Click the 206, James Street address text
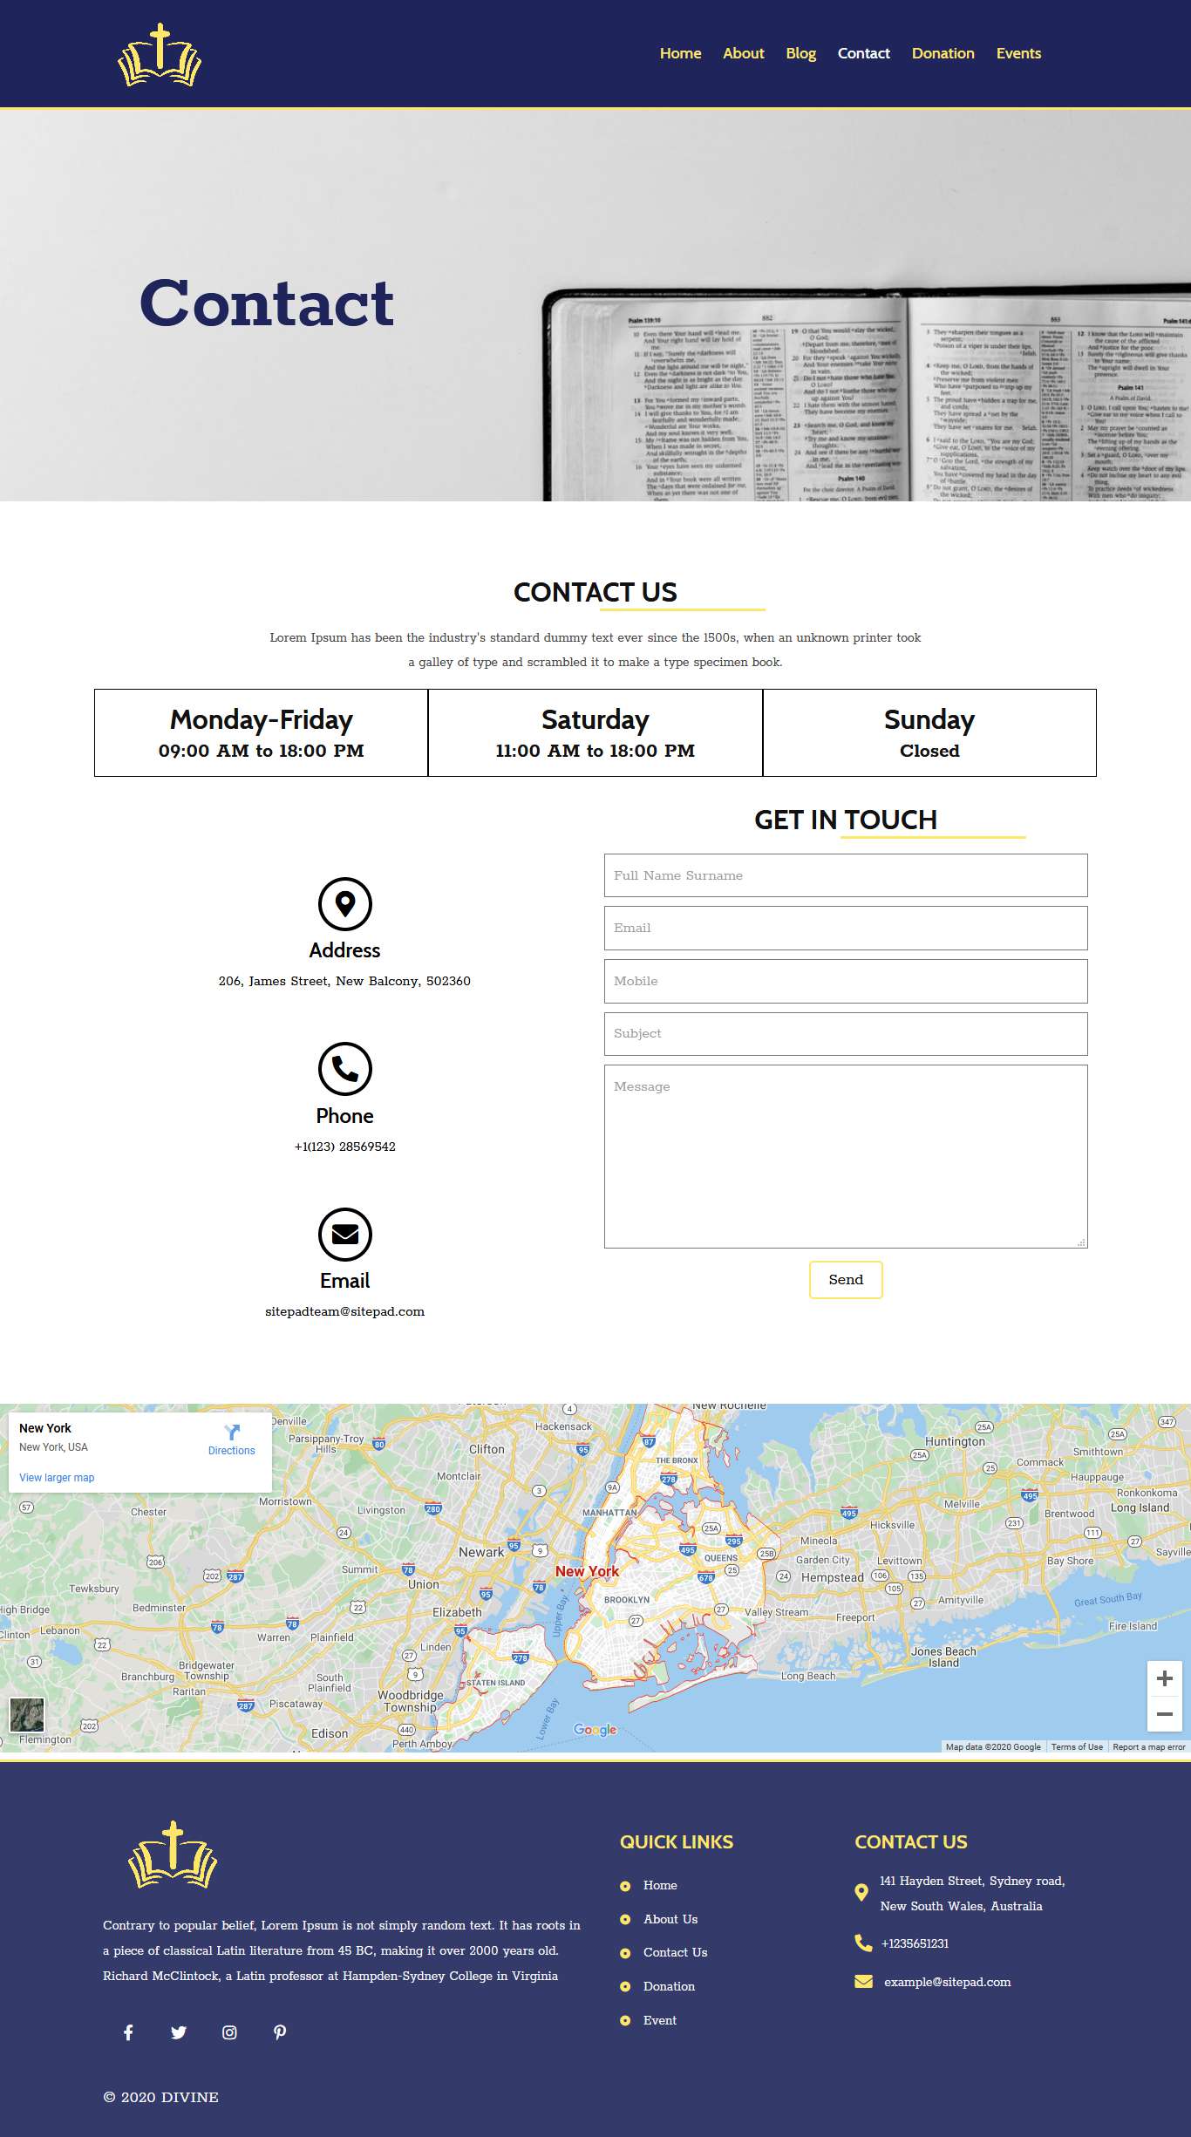 coord(344,981)
